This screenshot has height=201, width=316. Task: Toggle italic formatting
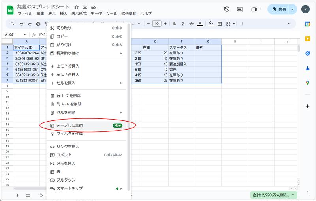click(183, 24)
